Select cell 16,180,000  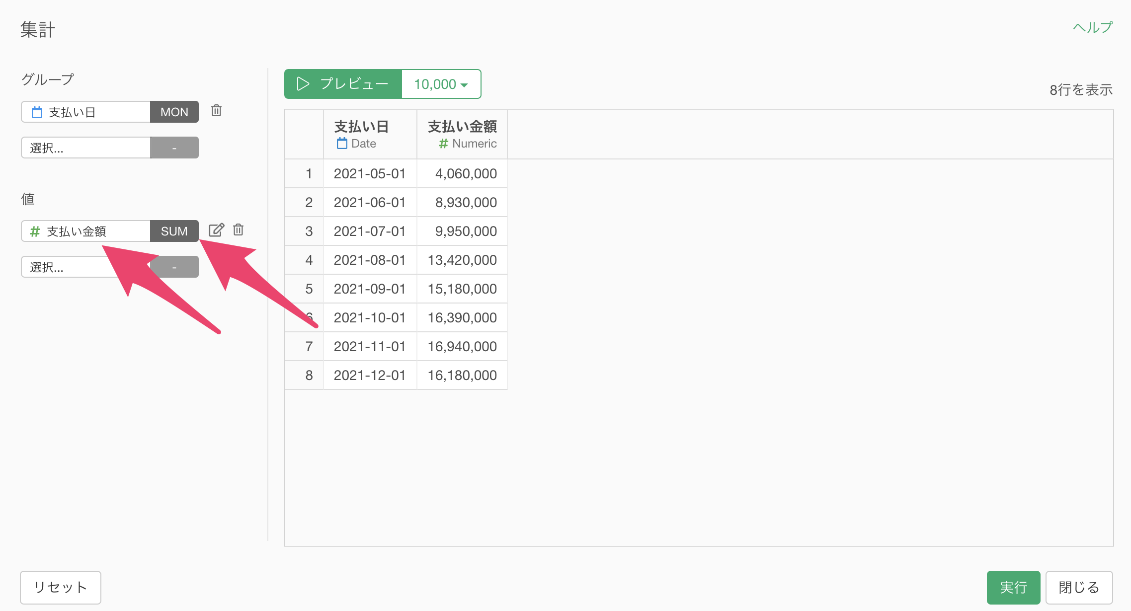click(x=462, y=375)
